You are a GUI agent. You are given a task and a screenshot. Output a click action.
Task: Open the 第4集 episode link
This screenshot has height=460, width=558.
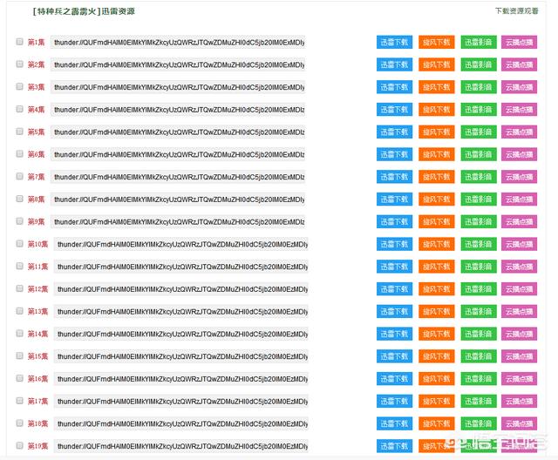(x=36, y=110)
